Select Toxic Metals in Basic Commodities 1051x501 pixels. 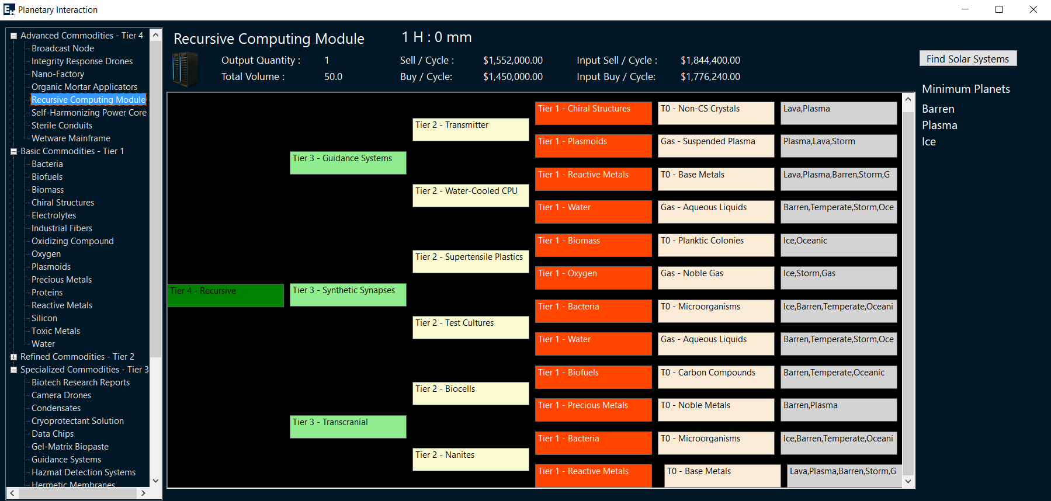[x=56, y=331]
